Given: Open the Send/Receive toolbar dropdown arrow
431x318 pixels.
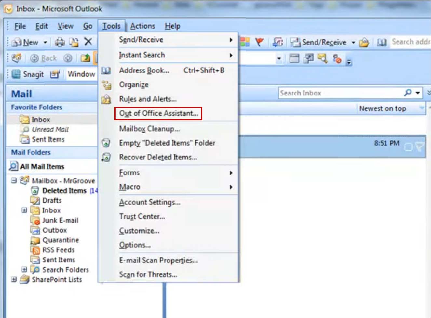Looking at the screenshot, I should (x=353, y=42).
